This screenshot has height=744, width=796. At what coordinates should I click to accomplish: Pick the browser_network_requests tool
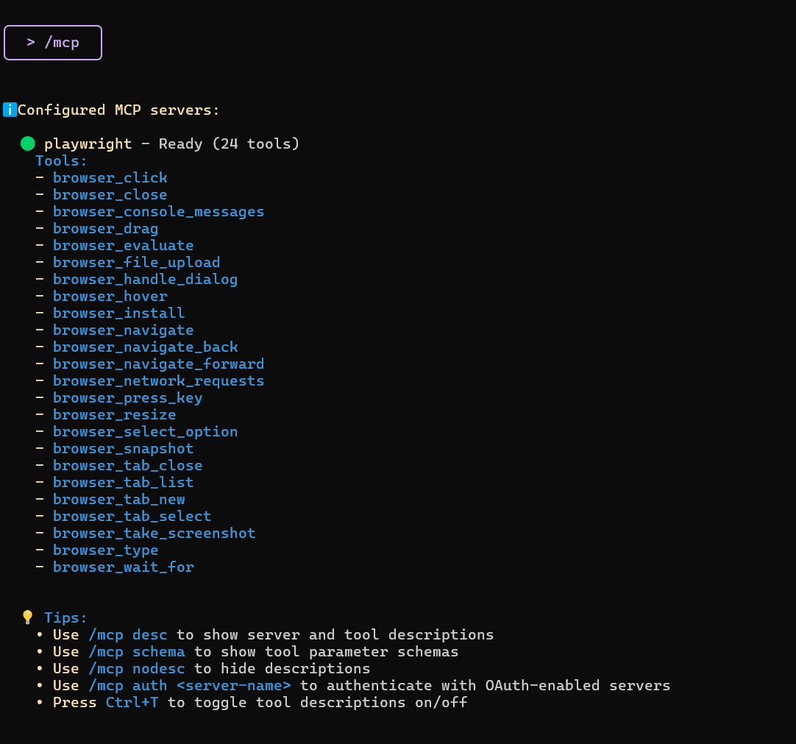coord(158,380)
